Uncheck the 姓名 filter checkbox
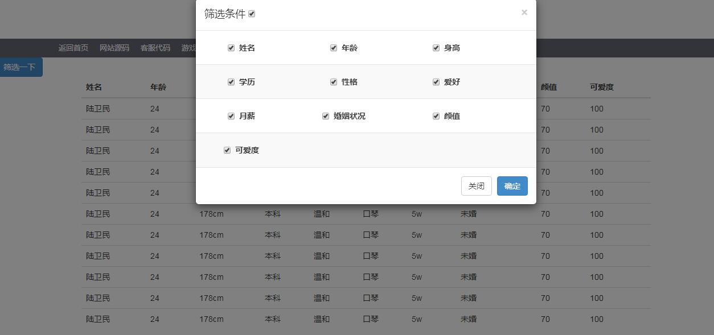714x335 pixels. coord(231,48)
